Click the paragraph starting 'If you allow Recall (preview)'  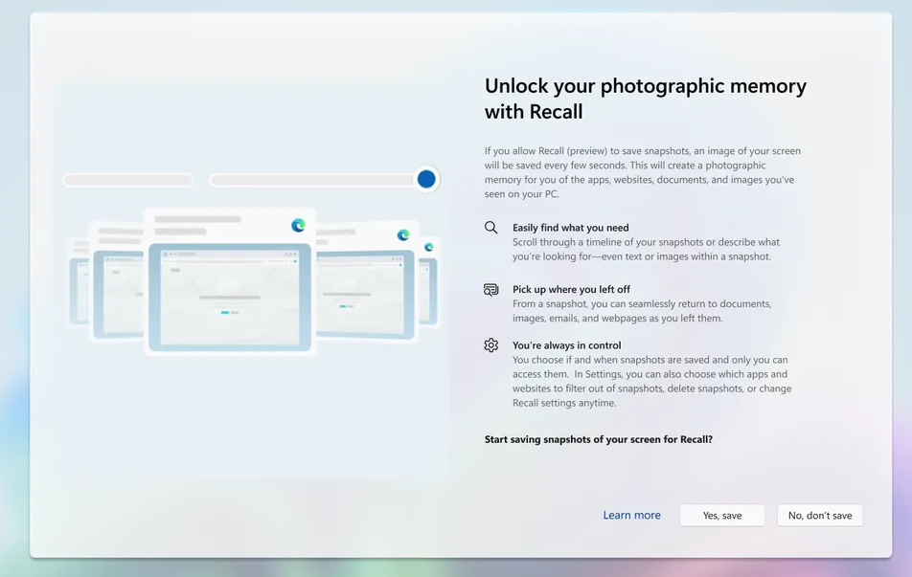[643, 172]
